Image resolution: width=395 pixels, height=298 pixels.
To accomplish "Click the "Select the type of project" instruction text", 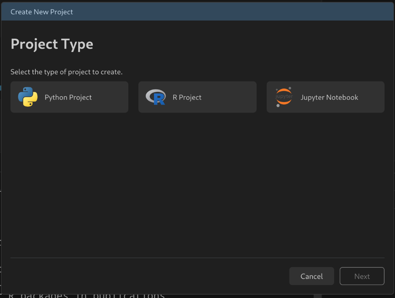I will click(66, 72).
